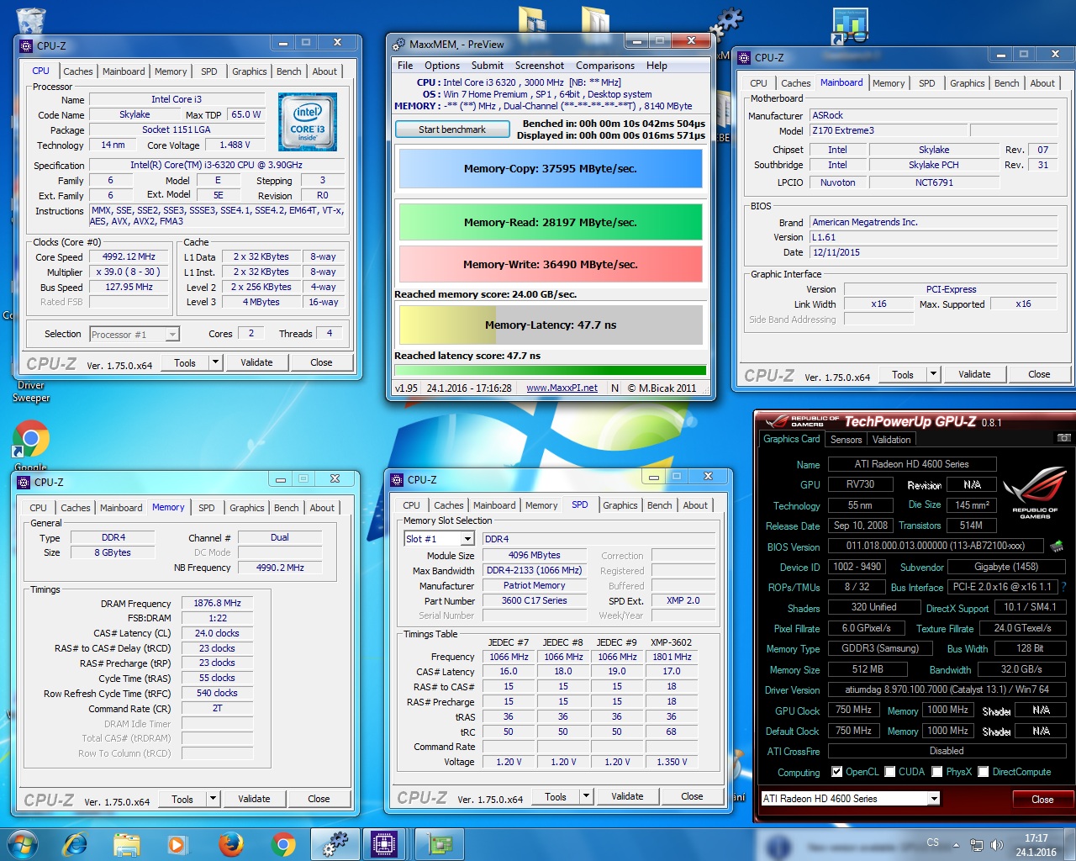Click the volume speaker tray icon
This screenshot has height=861, width=1076.
[x=997, y=845]
